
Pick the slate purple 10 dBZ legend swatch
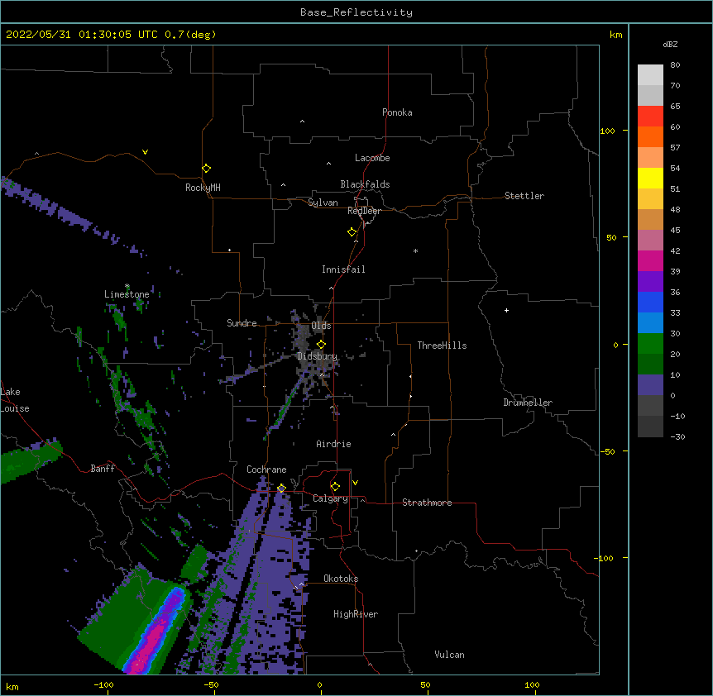tap(650, 385)
